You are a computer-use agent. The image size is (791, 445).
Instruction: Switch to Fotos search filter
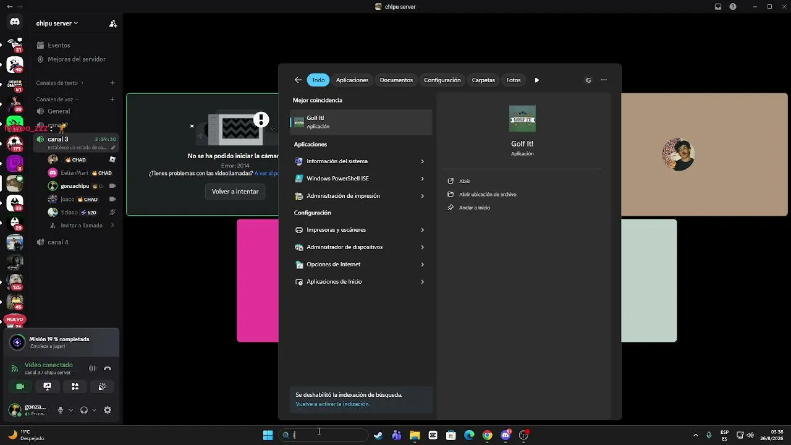(x=514, y=80)
